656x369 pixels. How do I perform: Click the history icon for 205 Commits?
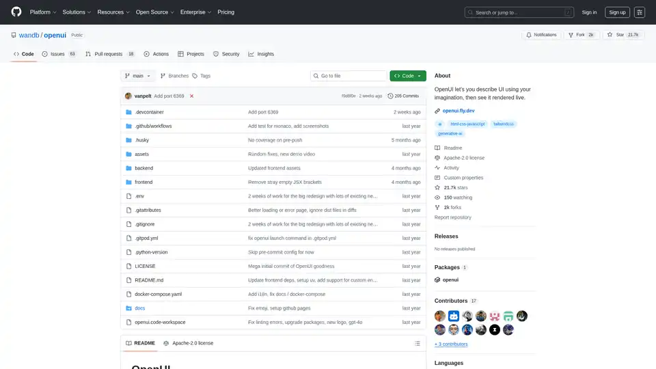tap(391, 96)
